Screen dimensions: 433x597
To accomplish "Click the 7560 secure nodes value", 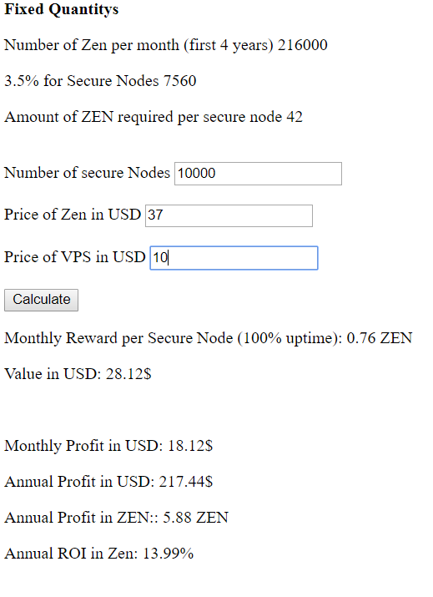I will (x=179, y=81).
